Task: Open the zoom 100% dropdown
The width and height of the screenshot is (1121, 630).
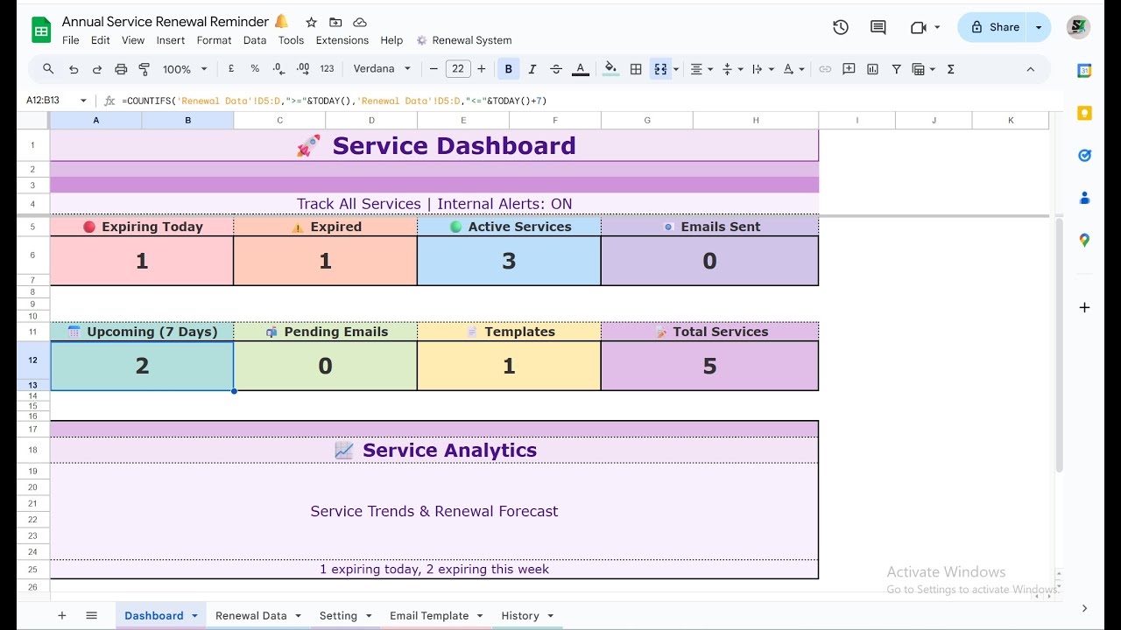Action: [x=185, y=69]
